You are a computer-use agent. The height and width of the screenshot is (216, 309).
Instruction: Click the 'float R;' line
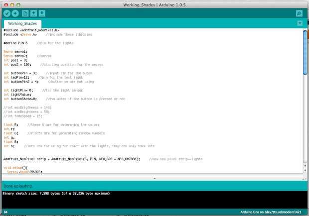pos(11,125)
